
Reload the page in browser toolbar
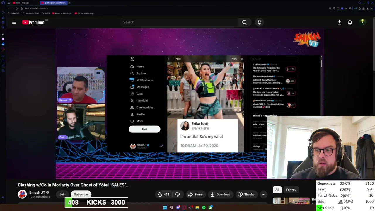click(x=17, y=8)
